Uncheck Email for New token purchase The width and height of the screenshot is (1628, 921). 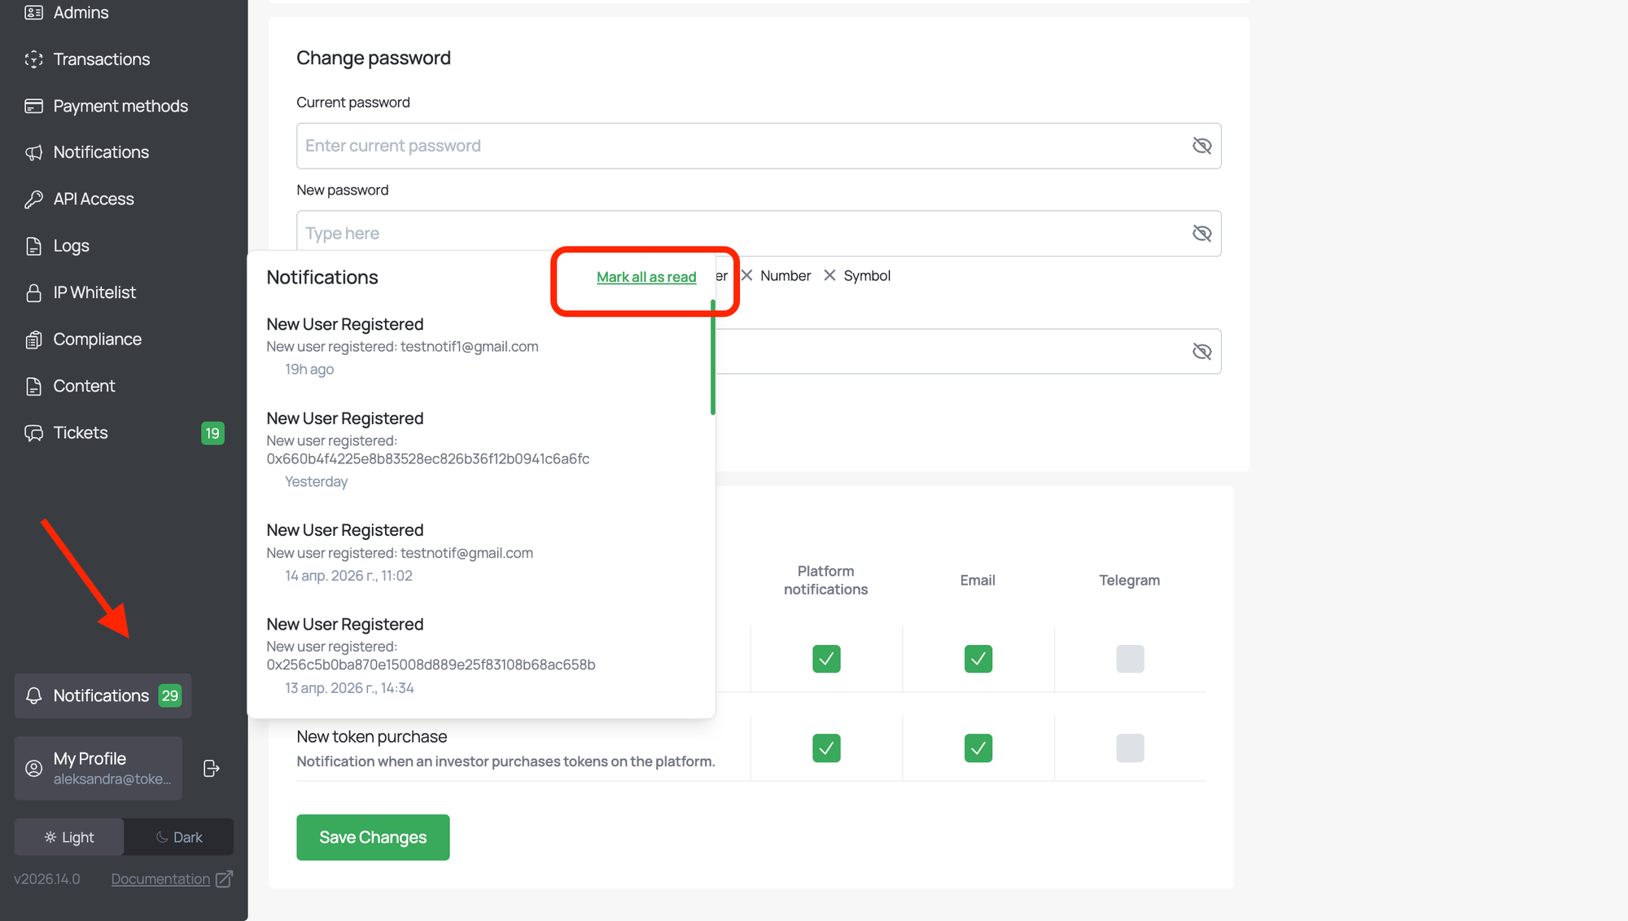click(x=978, y=748)
